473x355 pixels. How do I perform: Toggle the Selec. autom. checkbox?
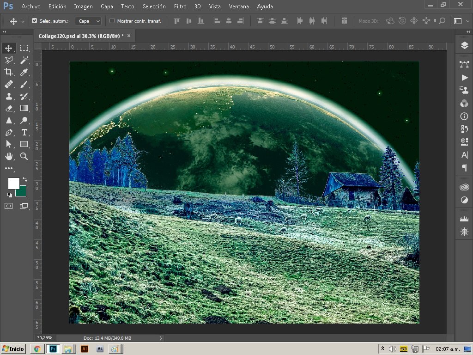pos(34,21)
